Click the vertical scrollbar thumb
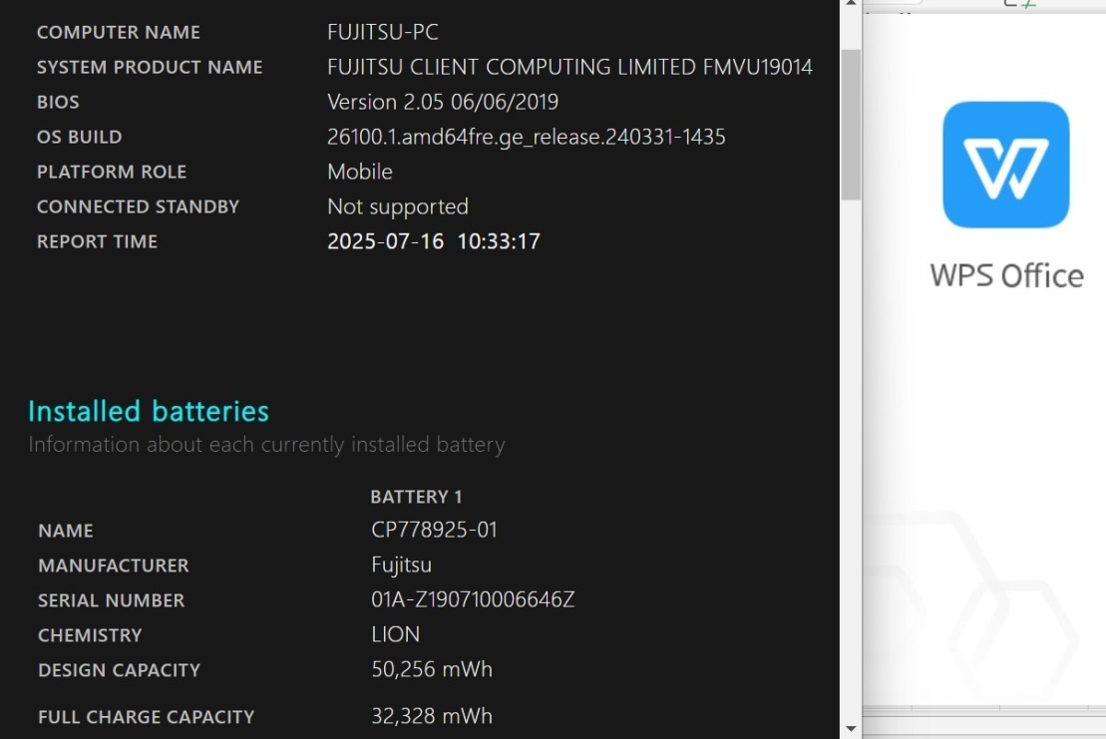 pyautogui.click(x=851, y=125)
